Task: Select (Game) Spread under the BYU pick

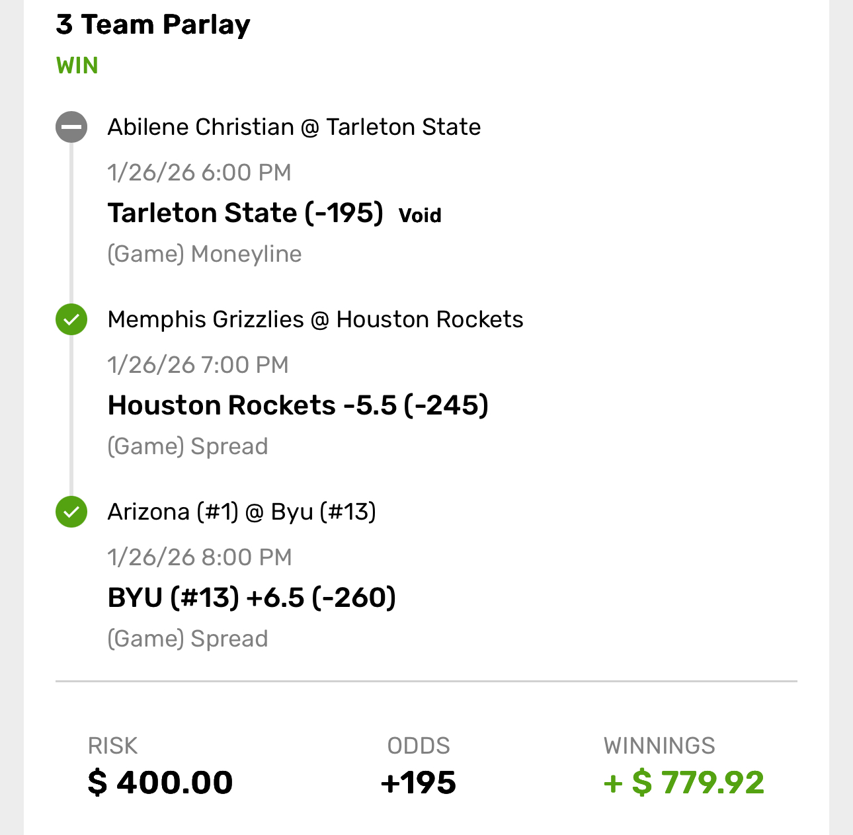Action: [188, 639]
